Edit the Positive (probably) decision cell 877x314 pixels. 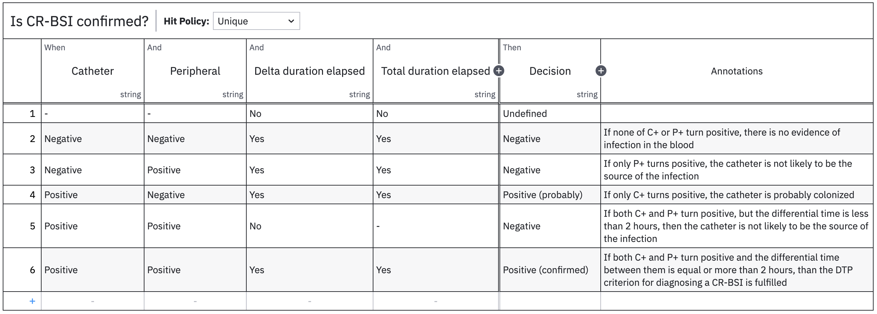[x=550, y=195]
